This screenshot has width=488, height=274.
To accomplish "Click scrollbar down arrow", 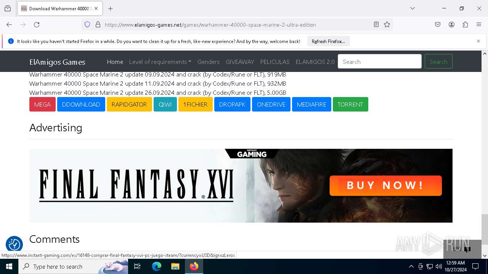I will click(485, 256).
